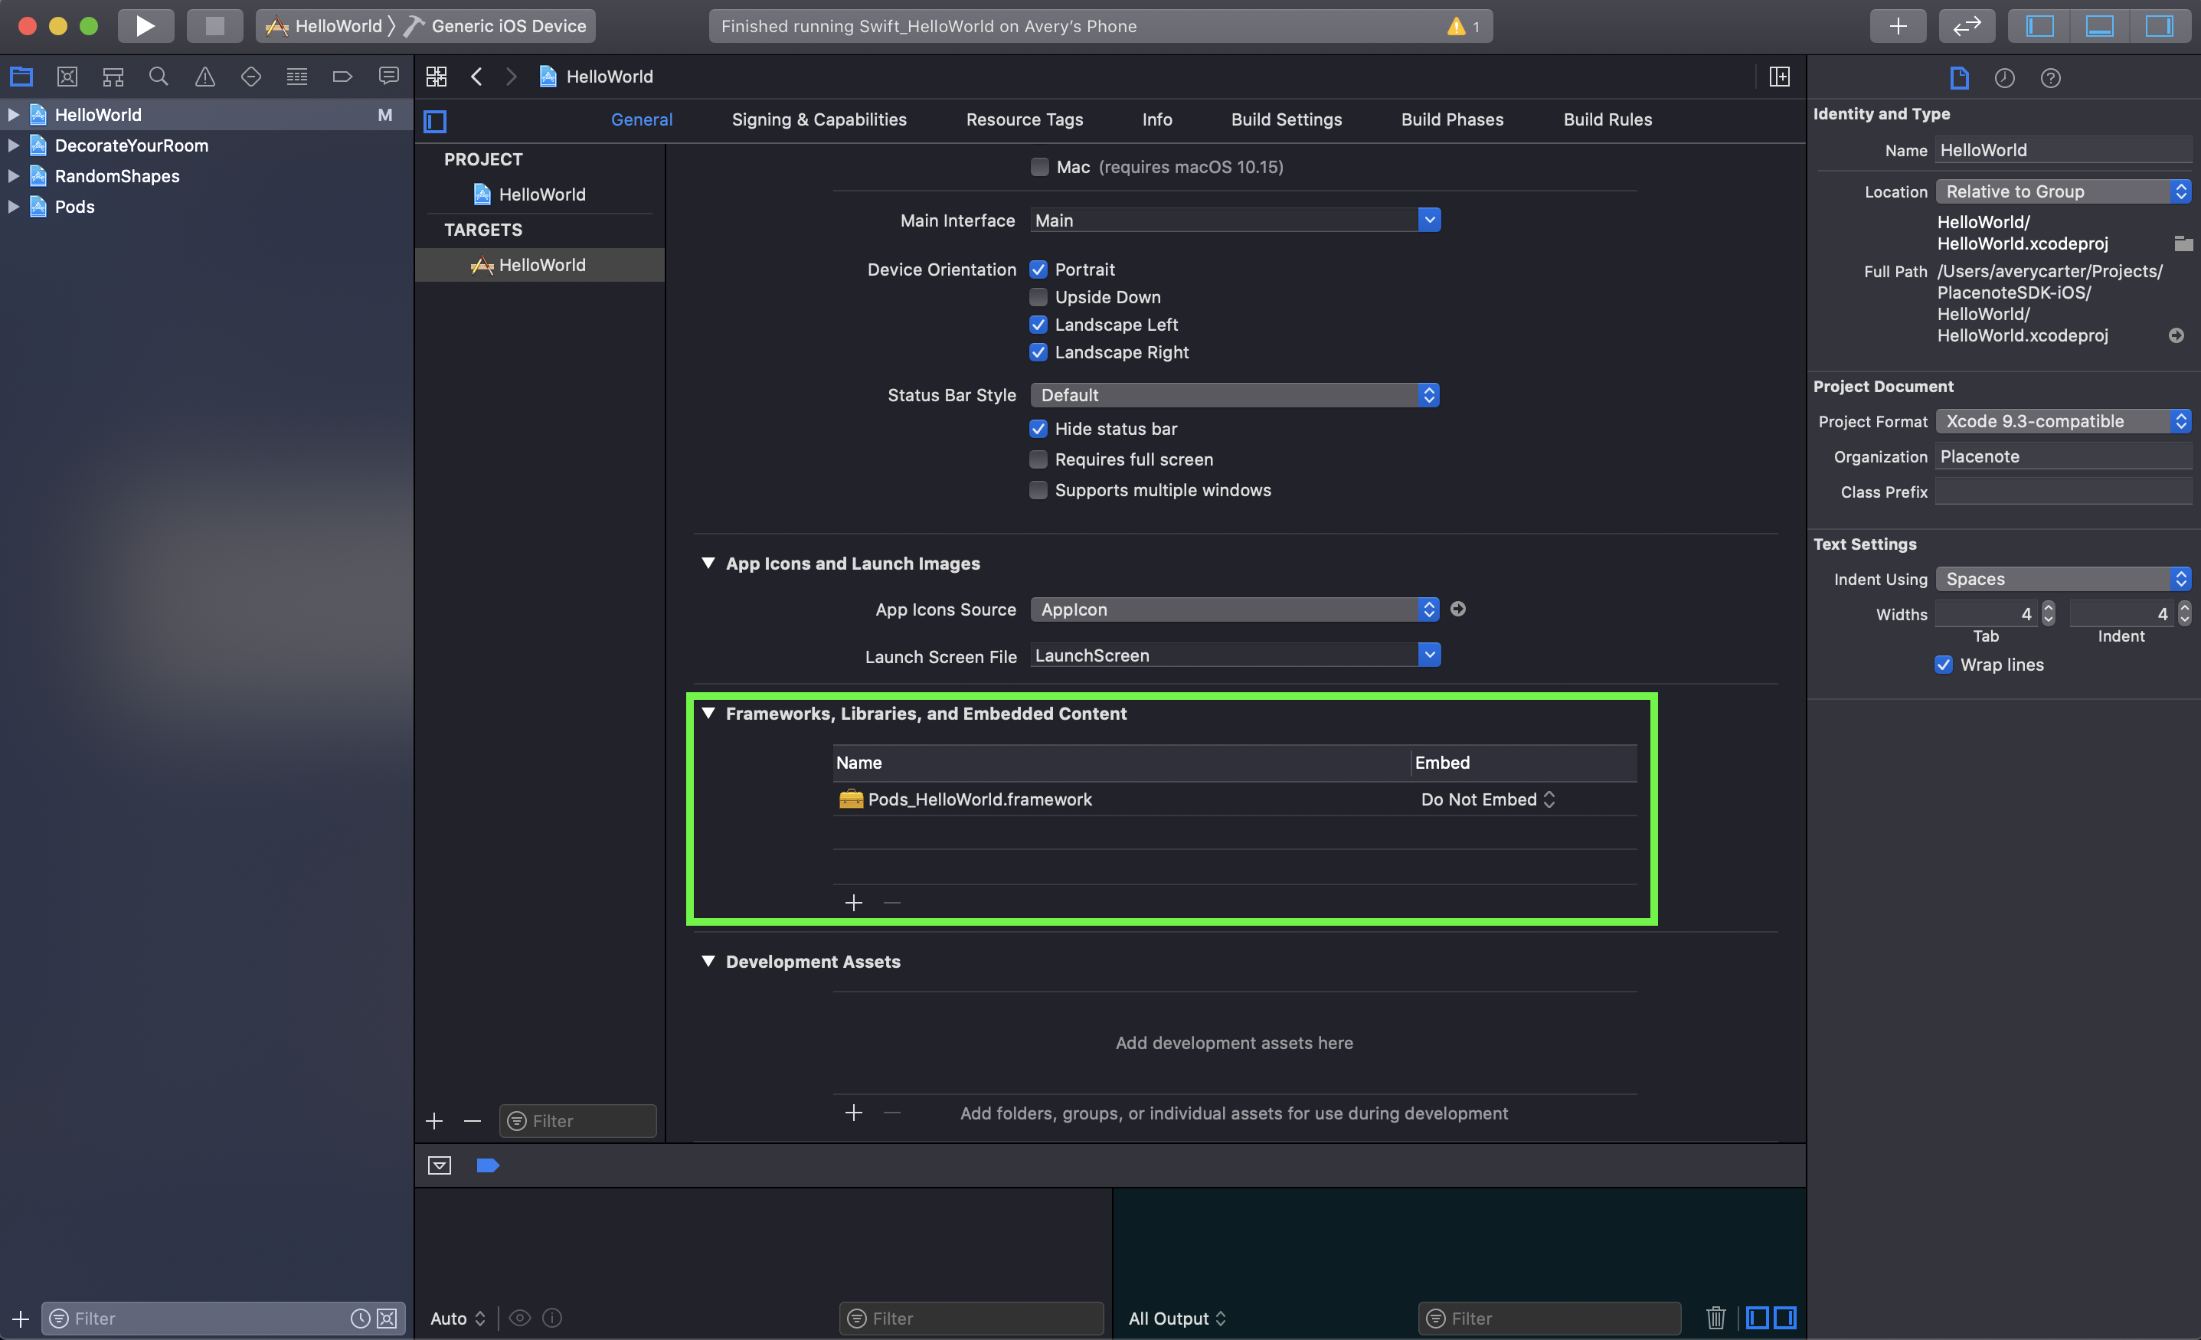
Task: Open the Find navigator magnifier
Action: [159, 77]
